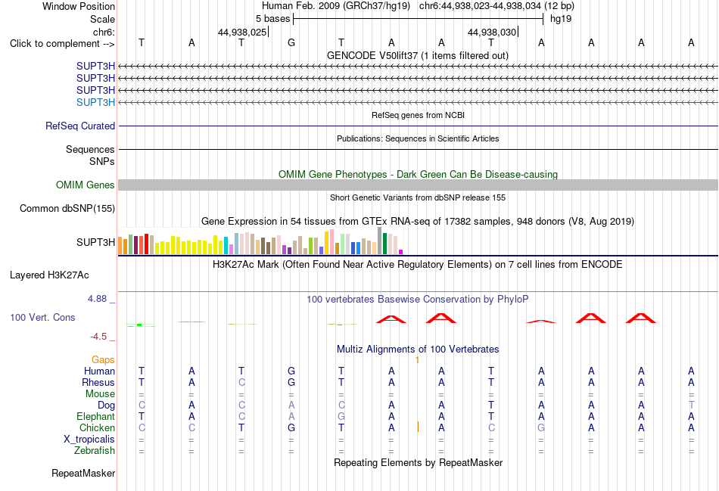Select the Human species row label
This screenshot has height=491, width=719.
point(99,371)
